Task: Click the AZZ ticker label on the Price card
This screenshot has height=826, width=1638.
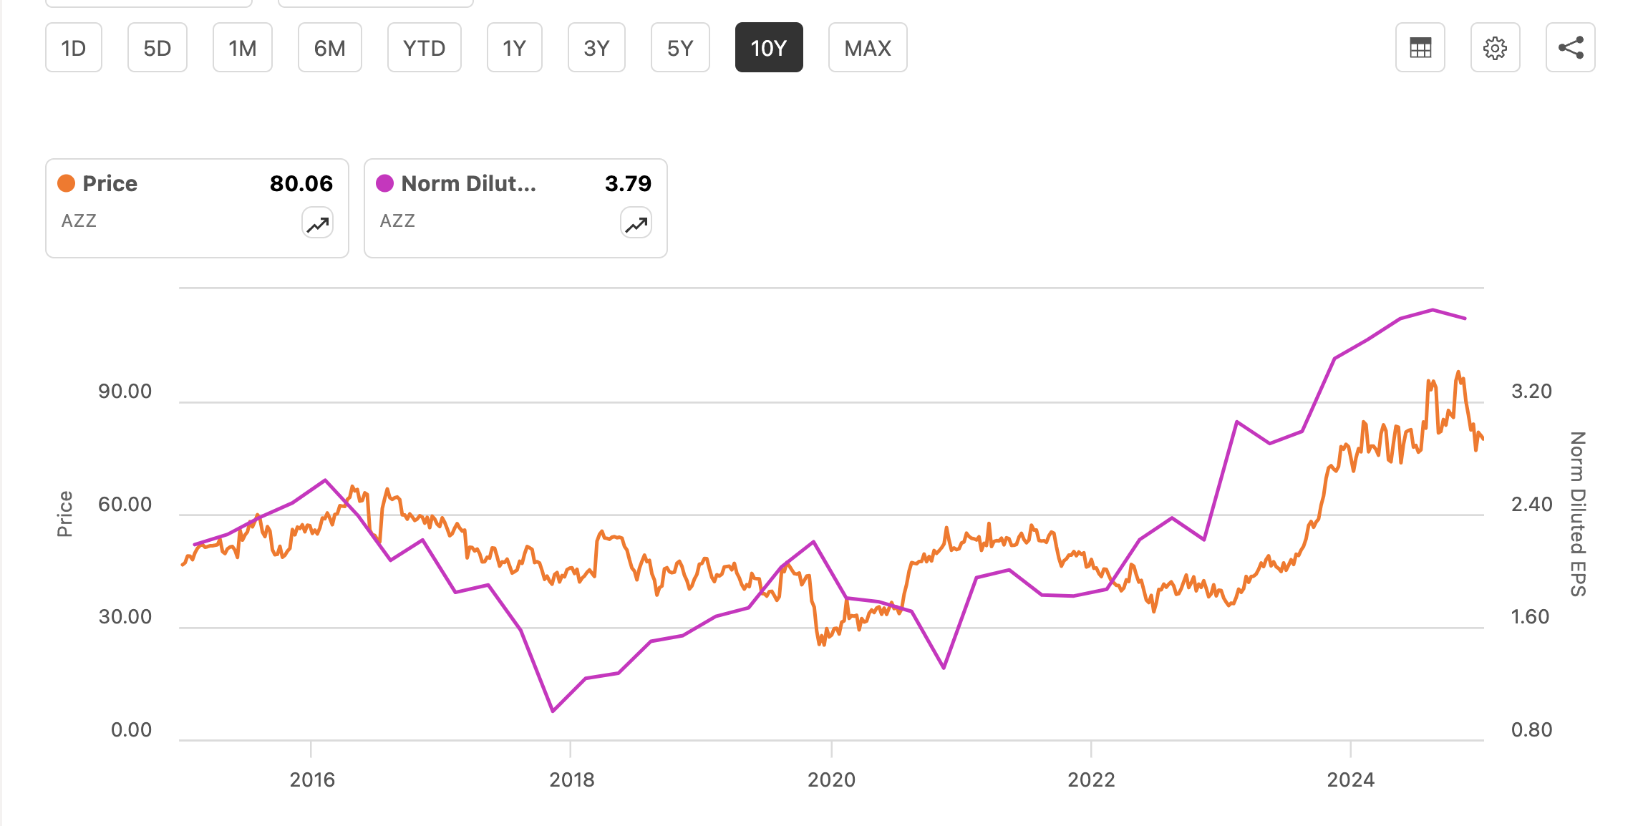Action: click(x=79, y=220)
